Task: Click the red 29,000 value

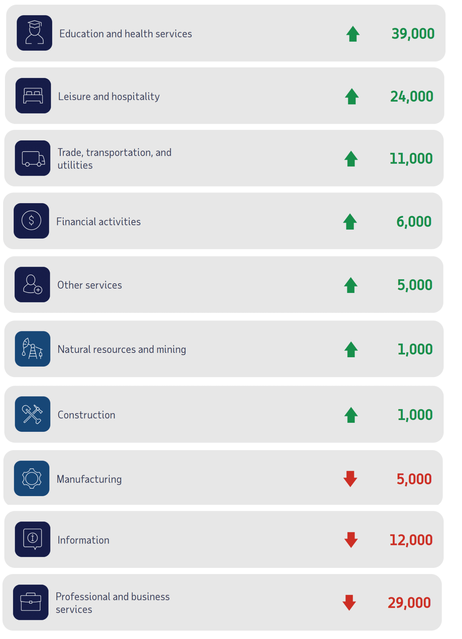Action: 409,603
